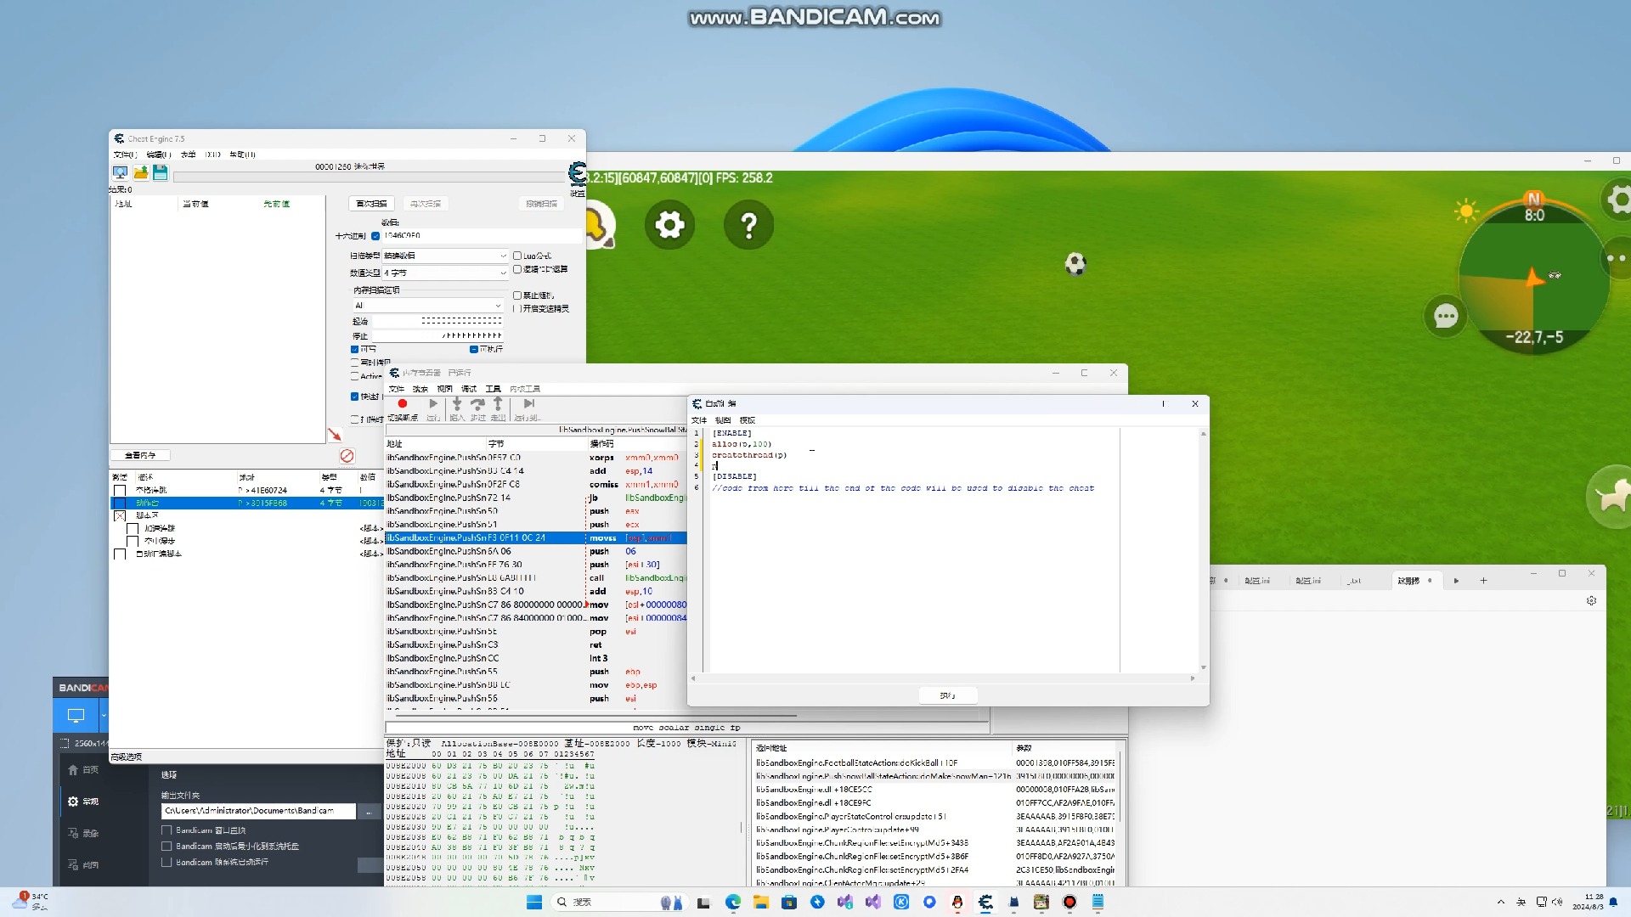This screenshot has height=917, width=1631.
Task: Open the Windows Start button
Action: (534, 902)
